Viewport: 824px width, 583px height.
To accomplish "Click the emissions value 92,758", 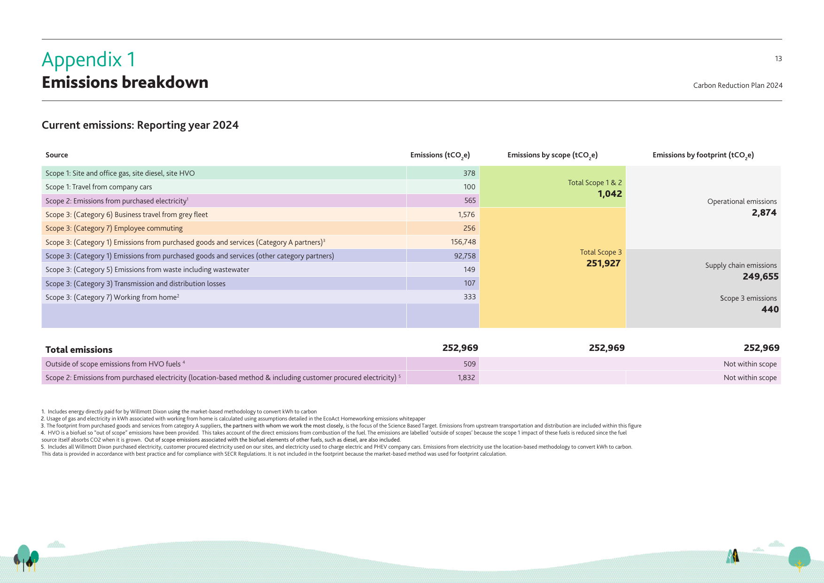I will pyautogui.click(x=465, y=256).
